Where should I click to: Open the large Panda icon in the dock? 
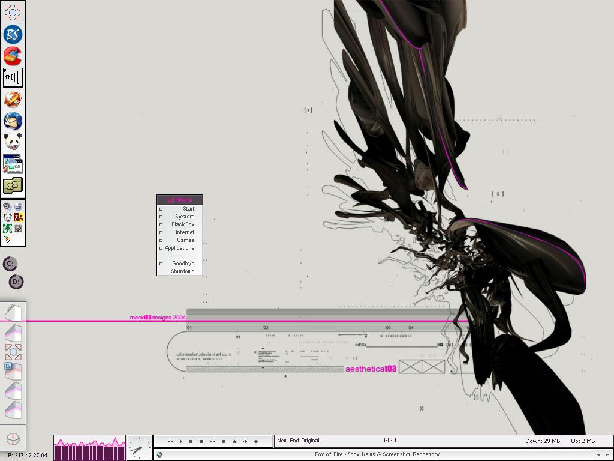tap(13, 142)
